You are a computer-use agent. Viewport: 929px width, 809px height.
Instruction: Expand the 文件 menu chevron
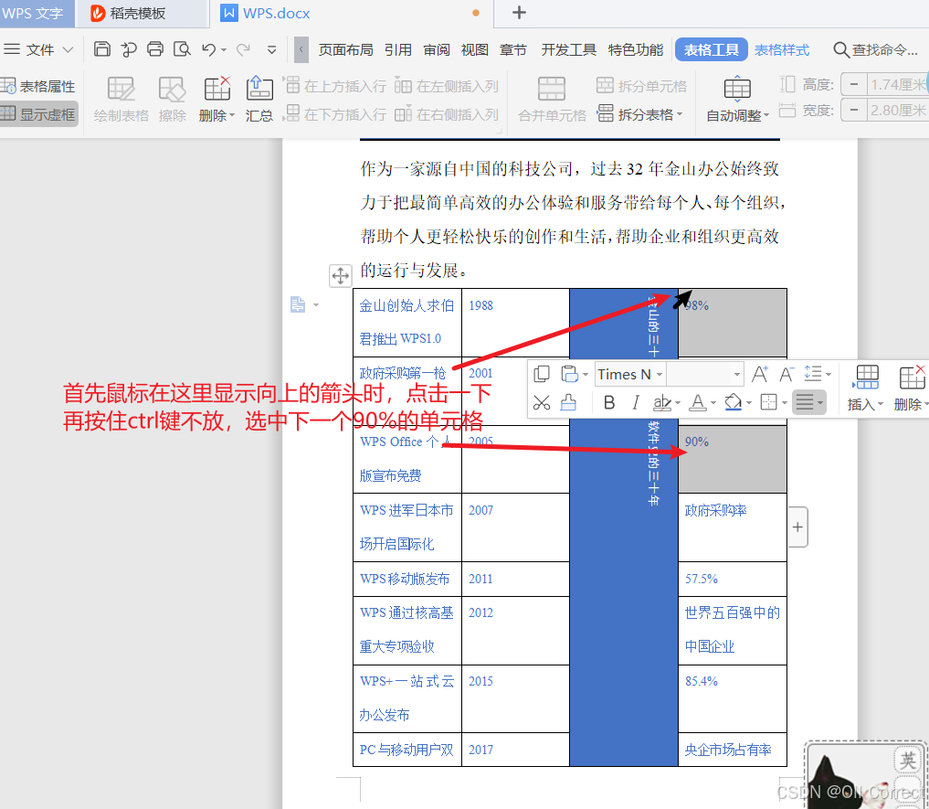coord(69,50)
